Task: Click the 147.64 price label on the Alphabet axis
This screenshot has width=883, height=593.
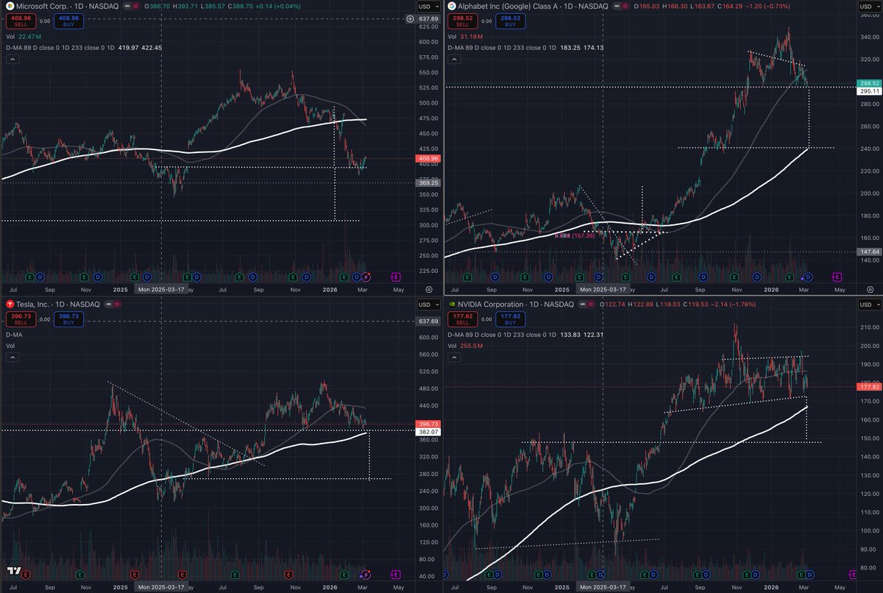Action: (870, 251)
